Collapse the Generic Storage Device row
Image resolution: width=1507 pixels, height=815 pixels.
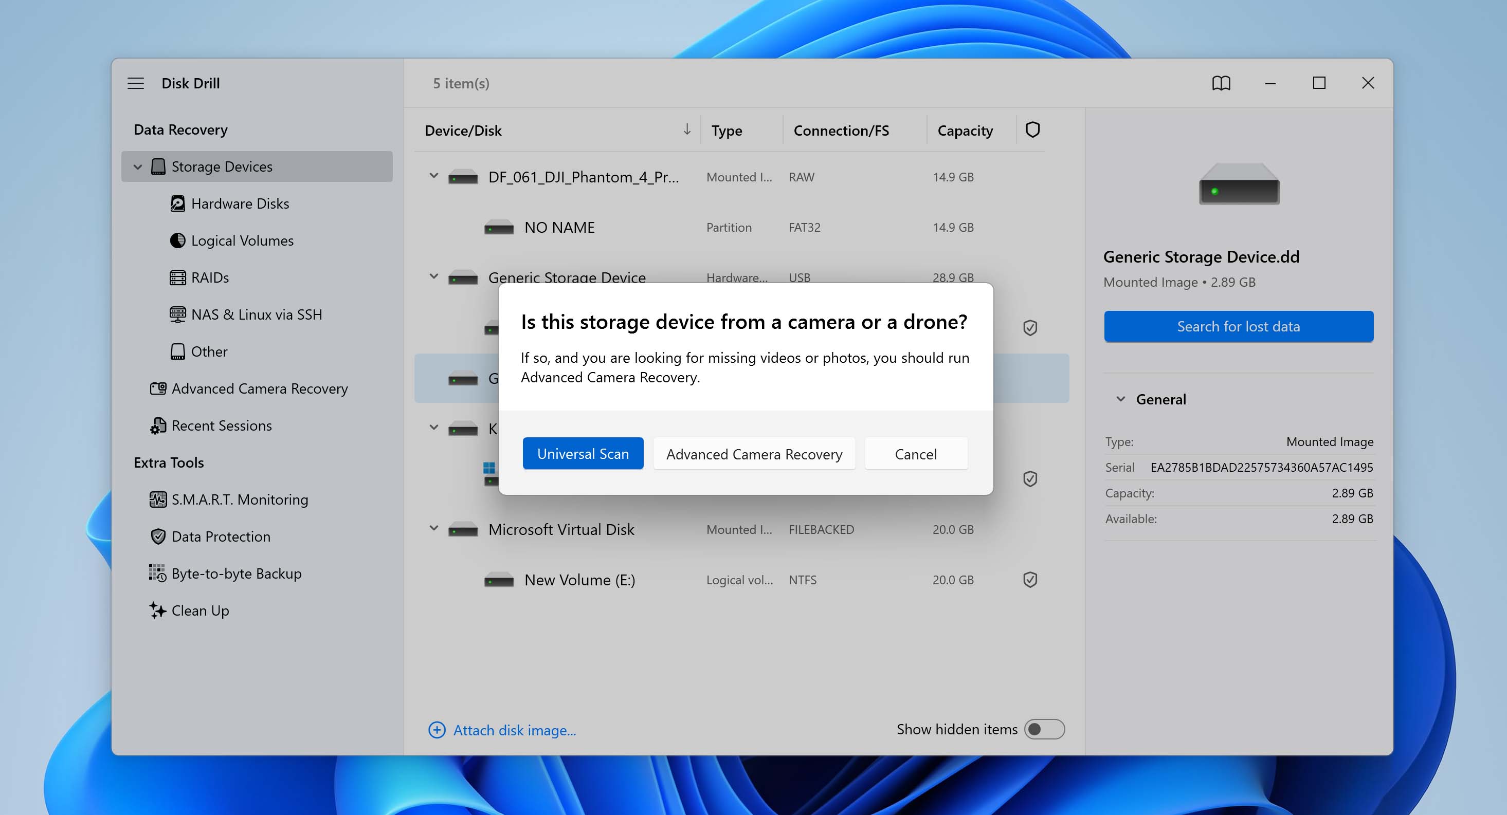pos(433,276)
